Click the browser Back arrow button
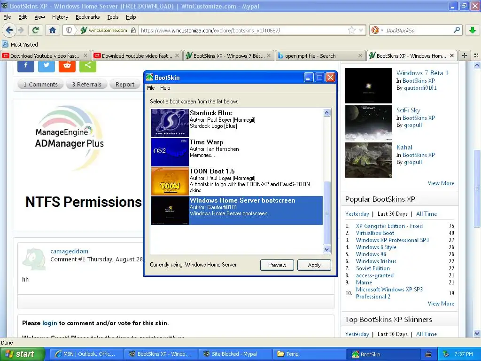The height and width of the screenshot is (361, 481). pyautogui.click(x=9, y=30)
